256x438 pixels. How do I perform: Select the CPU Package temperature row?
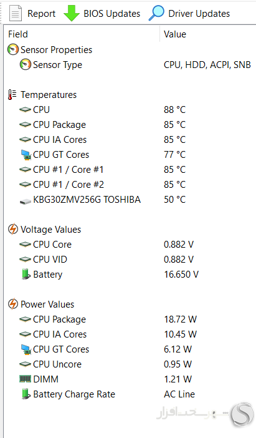point(130,125)
